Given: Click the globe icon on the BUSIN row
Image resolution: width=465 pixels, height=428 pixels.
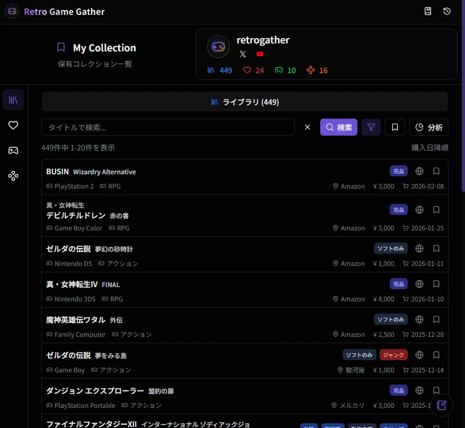Looking at the screenshot, I should click(x=419, y=171).
